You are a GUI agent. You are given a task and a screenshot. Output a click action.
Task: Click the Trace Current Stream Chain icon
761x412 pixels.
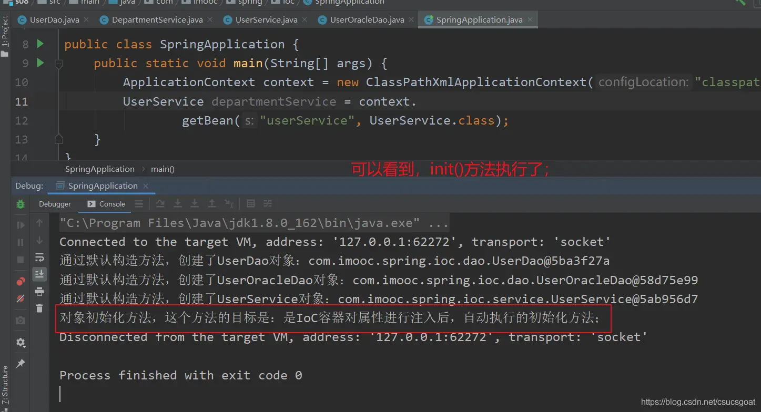(268, 204)
